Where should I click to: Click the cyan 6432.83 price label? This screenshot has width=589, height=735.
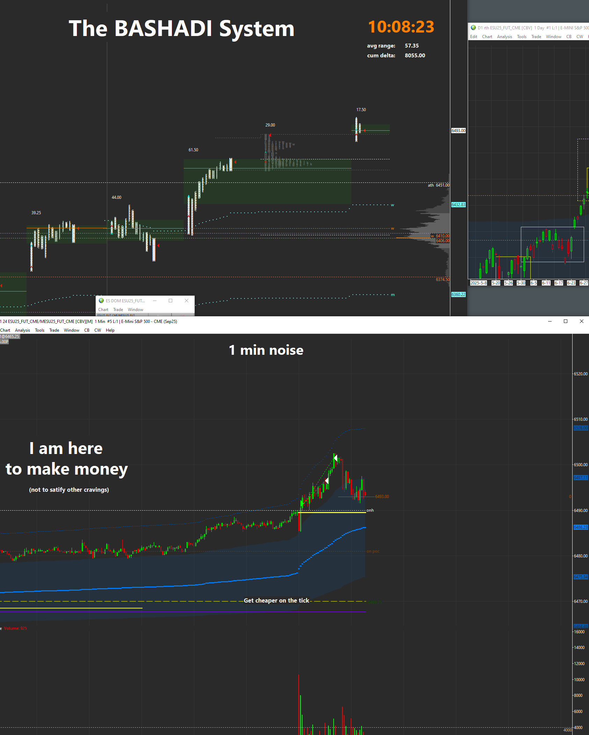click(458, 205)
